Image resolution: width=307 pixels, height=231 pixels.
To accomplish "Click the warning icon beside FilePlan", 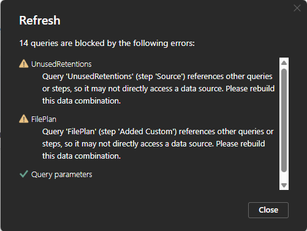I will (x=24, y=119).
